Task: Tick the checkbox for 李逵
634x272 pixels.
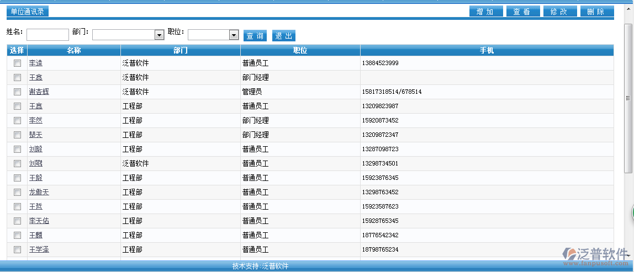Action: [17, 63]
